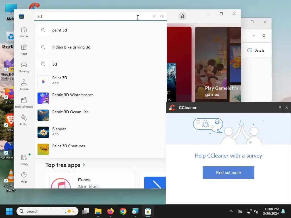Screen dimensions: 291x218
Task: Open Microsoft Store taskbar icon
Action: coord(148,211)
